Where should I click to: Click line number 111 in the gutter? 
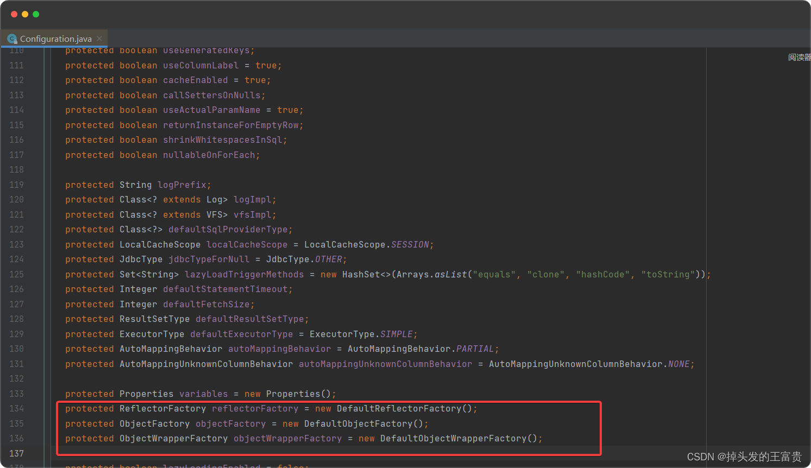16,65
